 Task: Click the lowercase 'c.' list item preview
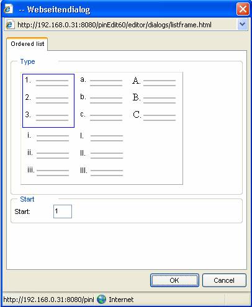pyautogui.click(x=101, y=115)
